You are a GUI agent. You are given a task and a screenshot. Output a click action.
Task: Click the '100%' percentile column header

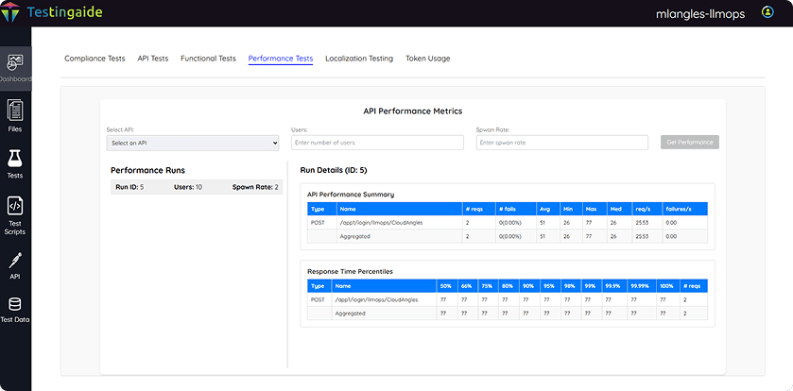pos(666,286)
